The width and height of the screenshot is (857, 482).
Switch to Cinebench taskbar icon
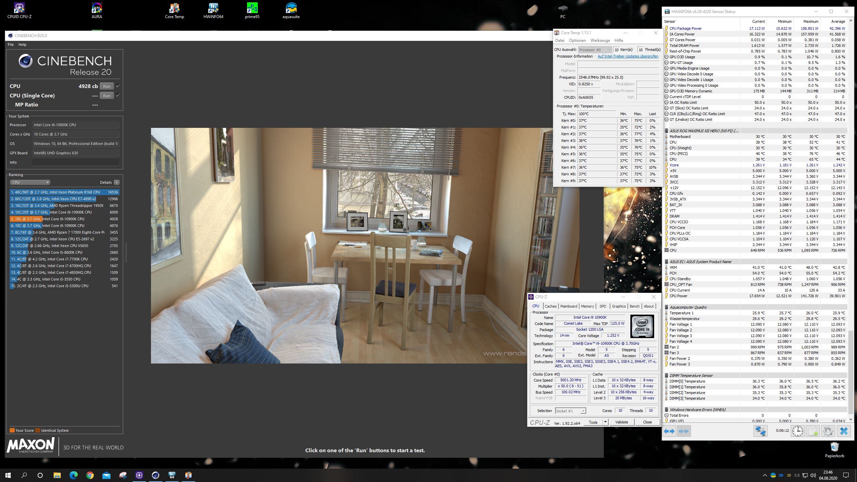click(x=156, y=475)
